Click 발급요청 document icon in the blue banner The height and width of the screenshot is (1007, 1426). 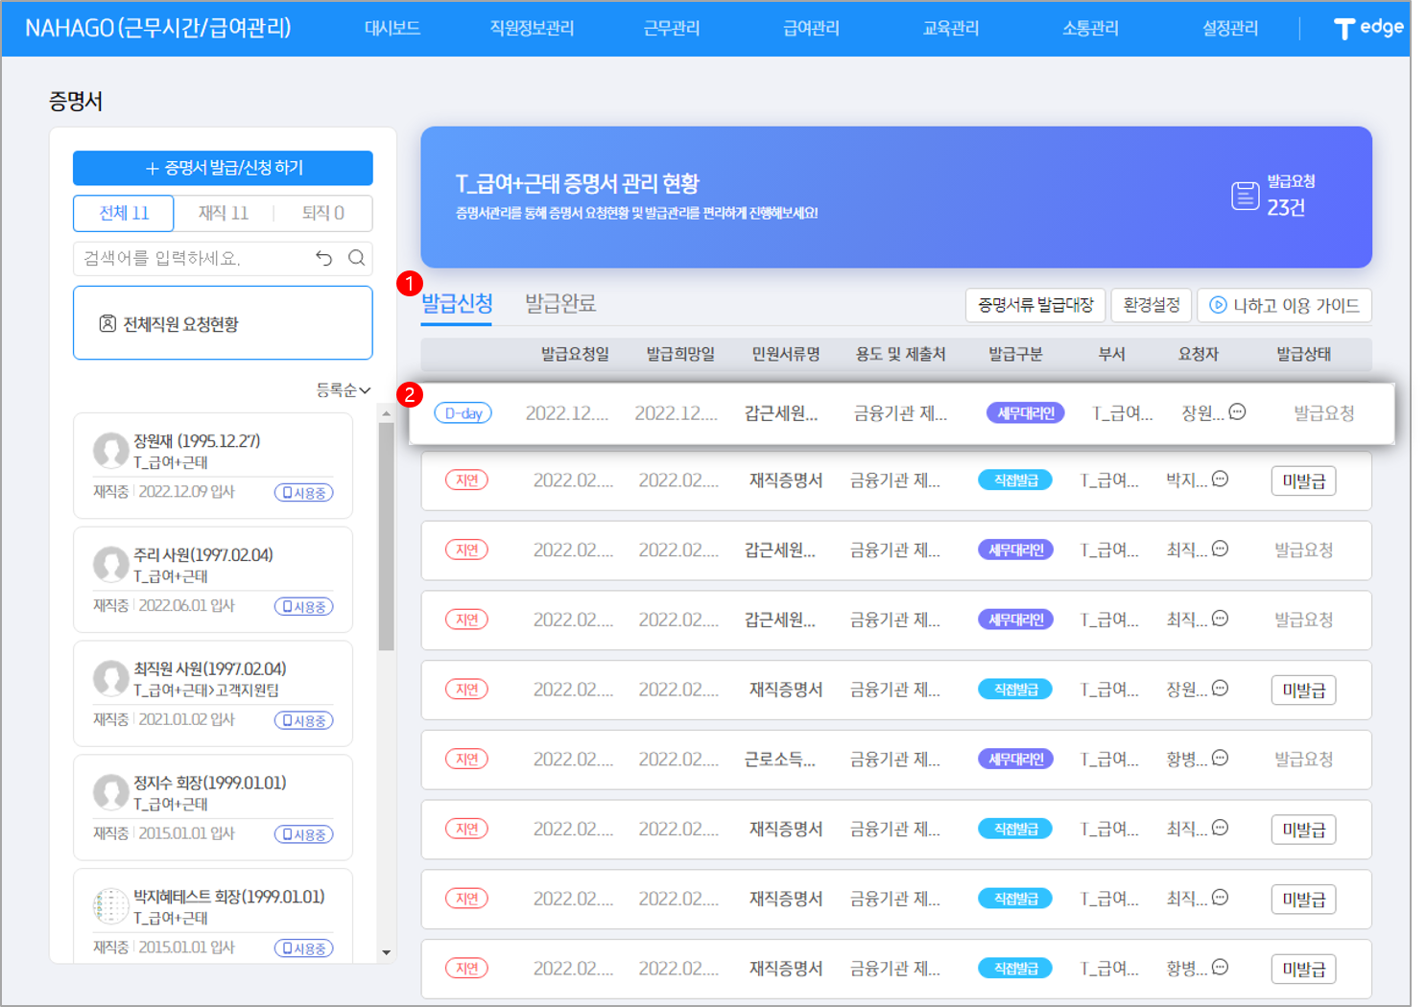[x=1245, y=196]
